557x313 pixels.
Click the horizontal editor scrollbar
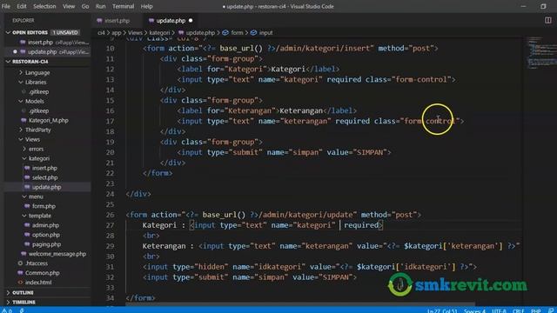pyautogui.click(x=300, y=304)
